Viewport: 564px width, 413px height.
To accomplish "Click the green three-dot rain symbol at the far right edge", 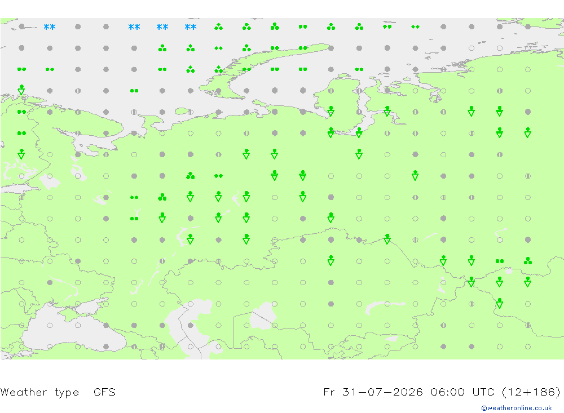I will [528, 261].
